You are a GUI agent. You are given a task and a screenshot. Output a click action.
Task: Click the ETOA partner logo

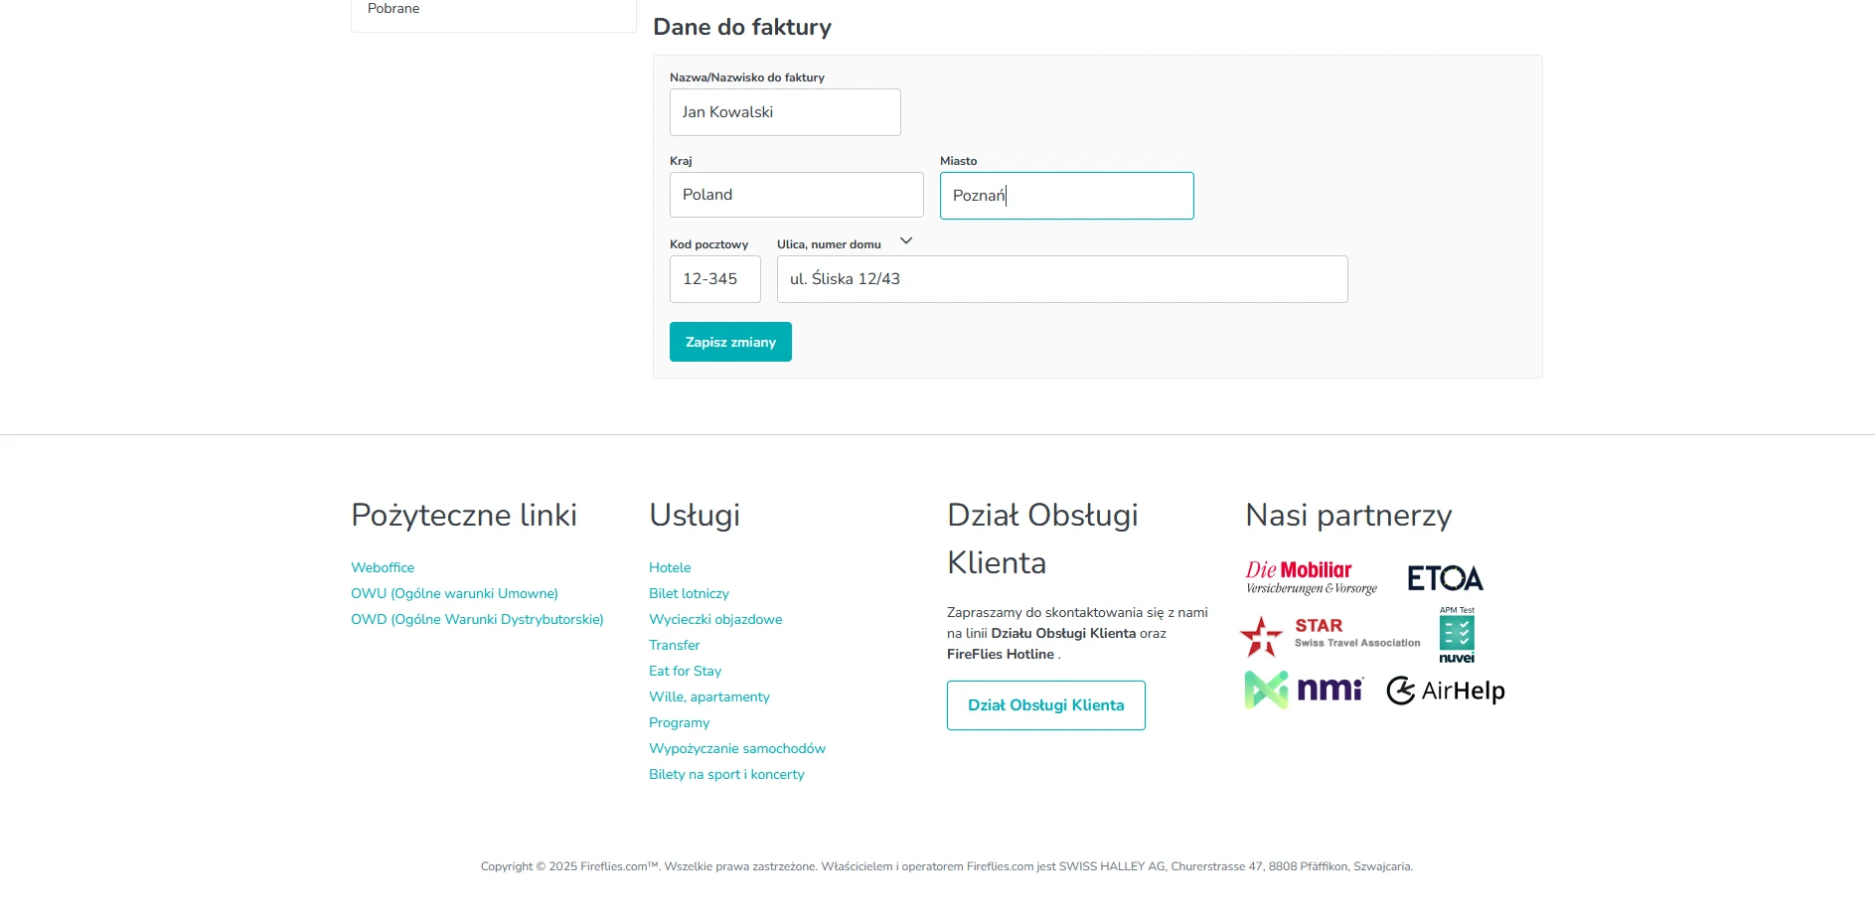pyautogui.click(x=1445, y=578)
